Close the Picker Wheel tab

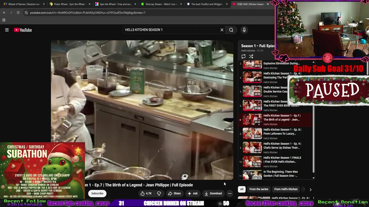pos(89,4)
